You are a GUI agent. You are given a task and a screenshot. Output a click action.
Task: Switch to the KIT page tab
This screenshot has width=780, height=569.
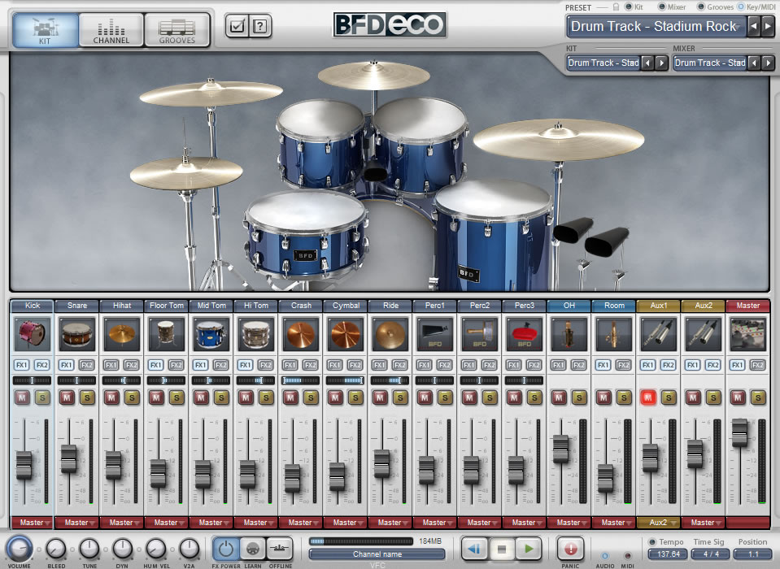click(x=46, y=30)
